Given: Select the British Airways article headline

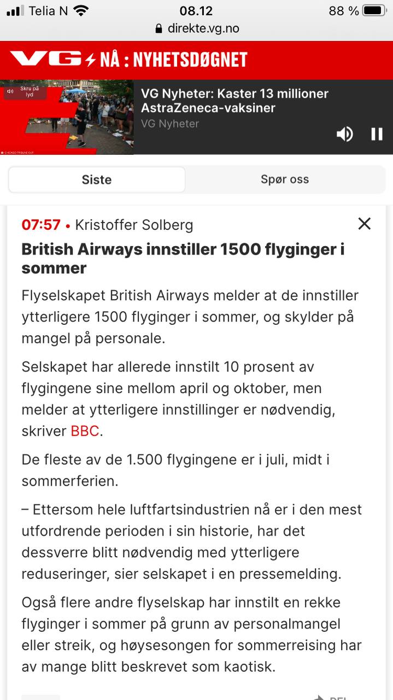Looking at the screenshot, I should tap(183, 259).
